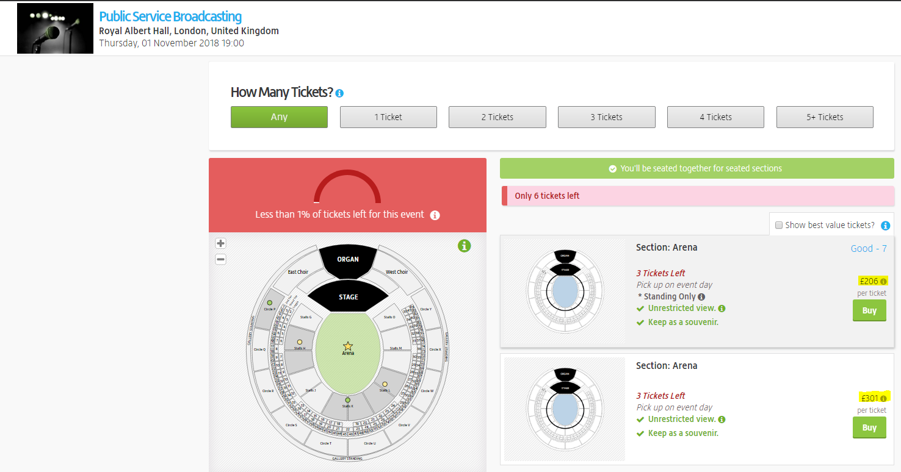
Task: Open the green seating map info icon
Action: (x=465, y=246)
